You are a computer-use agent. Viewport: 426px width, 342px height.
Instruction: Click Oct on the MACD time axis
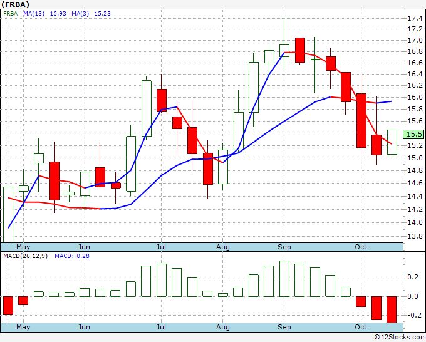click(x=361, y=327)
